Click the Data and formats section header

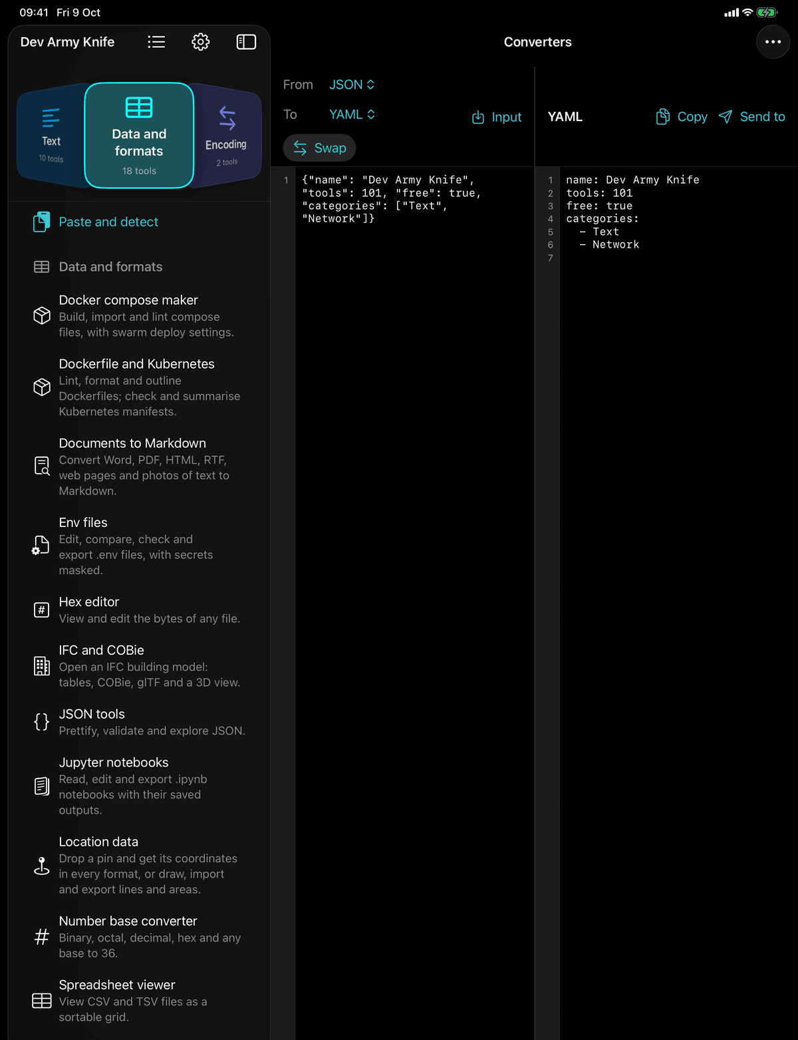point(110,267)
